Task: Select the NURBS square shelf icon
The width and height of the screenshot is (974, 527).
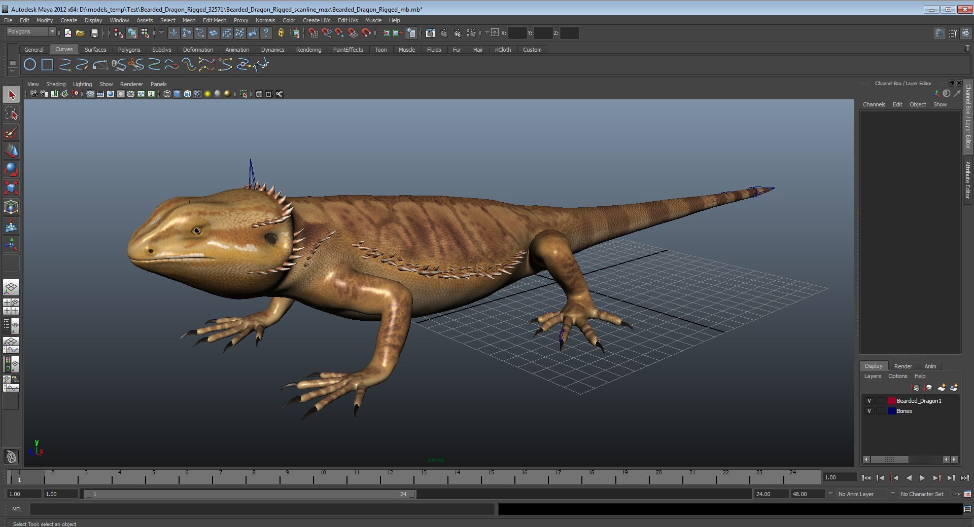Action: coord(48,64)
